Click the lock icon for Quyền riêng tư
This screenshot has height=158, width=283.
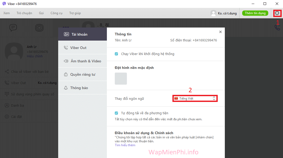(x=66, y=74)
